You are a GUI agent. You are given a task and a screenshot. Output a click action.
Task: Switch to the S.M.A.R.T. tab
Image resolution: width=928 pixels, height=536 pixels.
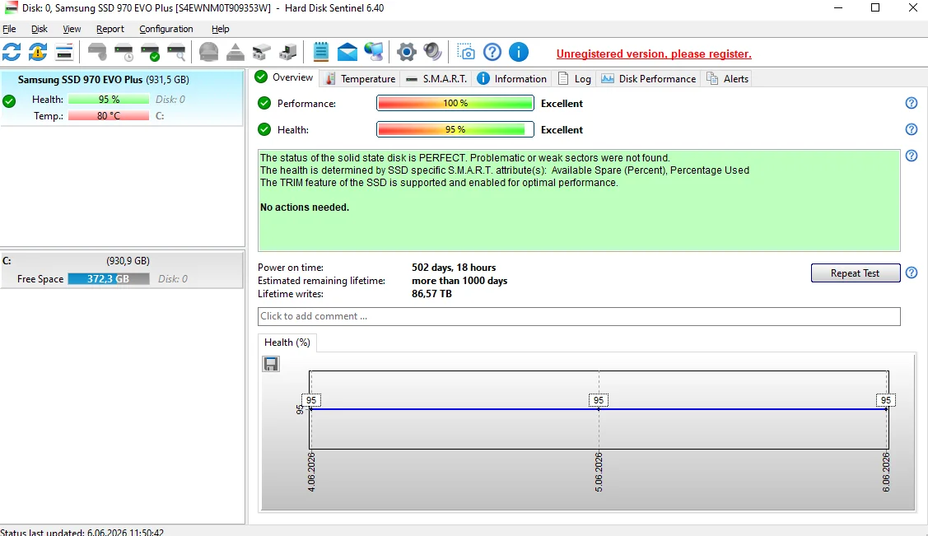[x=436, y=79]
